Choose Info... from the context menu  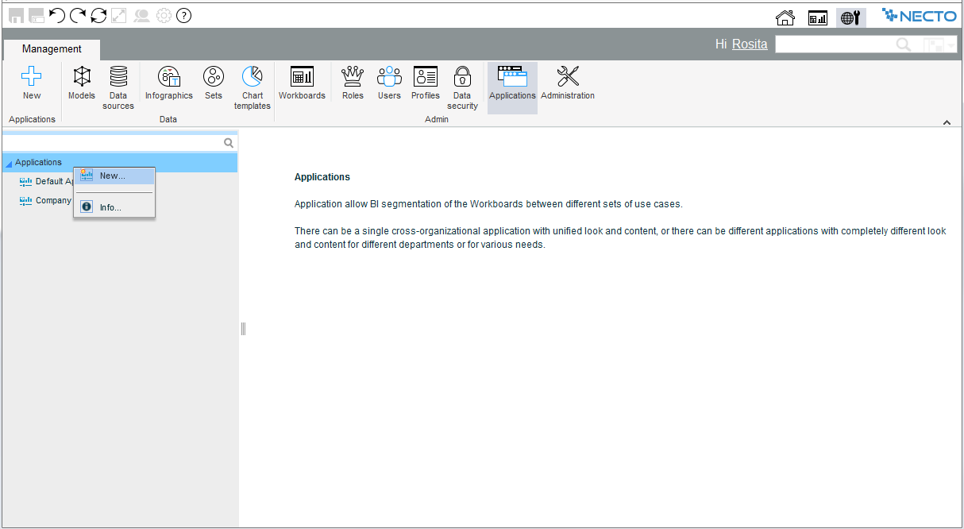110,207
